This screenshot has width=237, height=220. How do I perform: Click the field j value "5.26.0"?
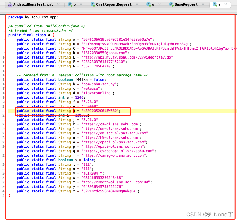point(90,120)
